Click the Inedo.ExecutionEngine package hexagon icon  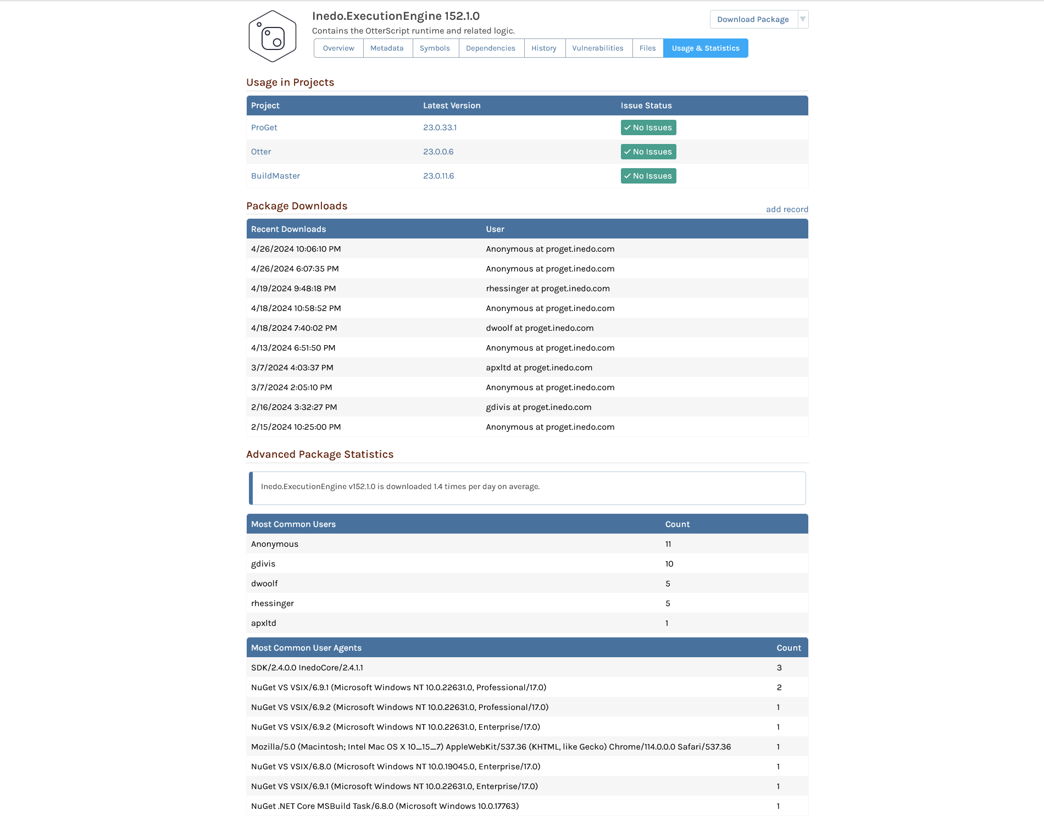click(x=273, y=36)
